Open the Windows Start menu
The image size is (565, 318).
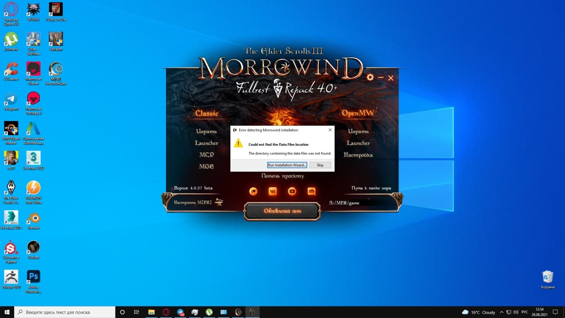[7, 312]
